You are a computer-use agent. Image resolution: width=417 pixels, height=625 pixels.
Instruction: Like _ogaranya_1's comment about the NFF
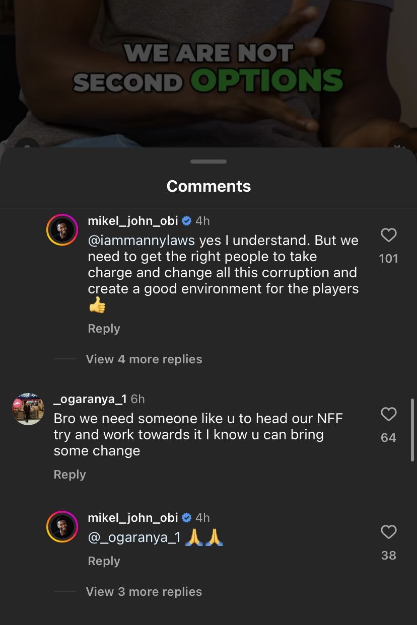[388, 414]
